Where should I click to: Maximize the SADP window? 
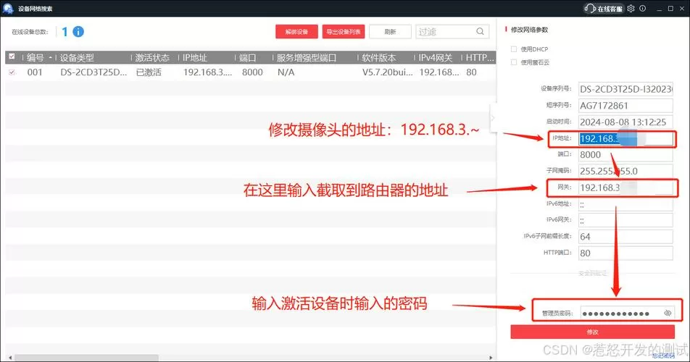tap(670, 9)
